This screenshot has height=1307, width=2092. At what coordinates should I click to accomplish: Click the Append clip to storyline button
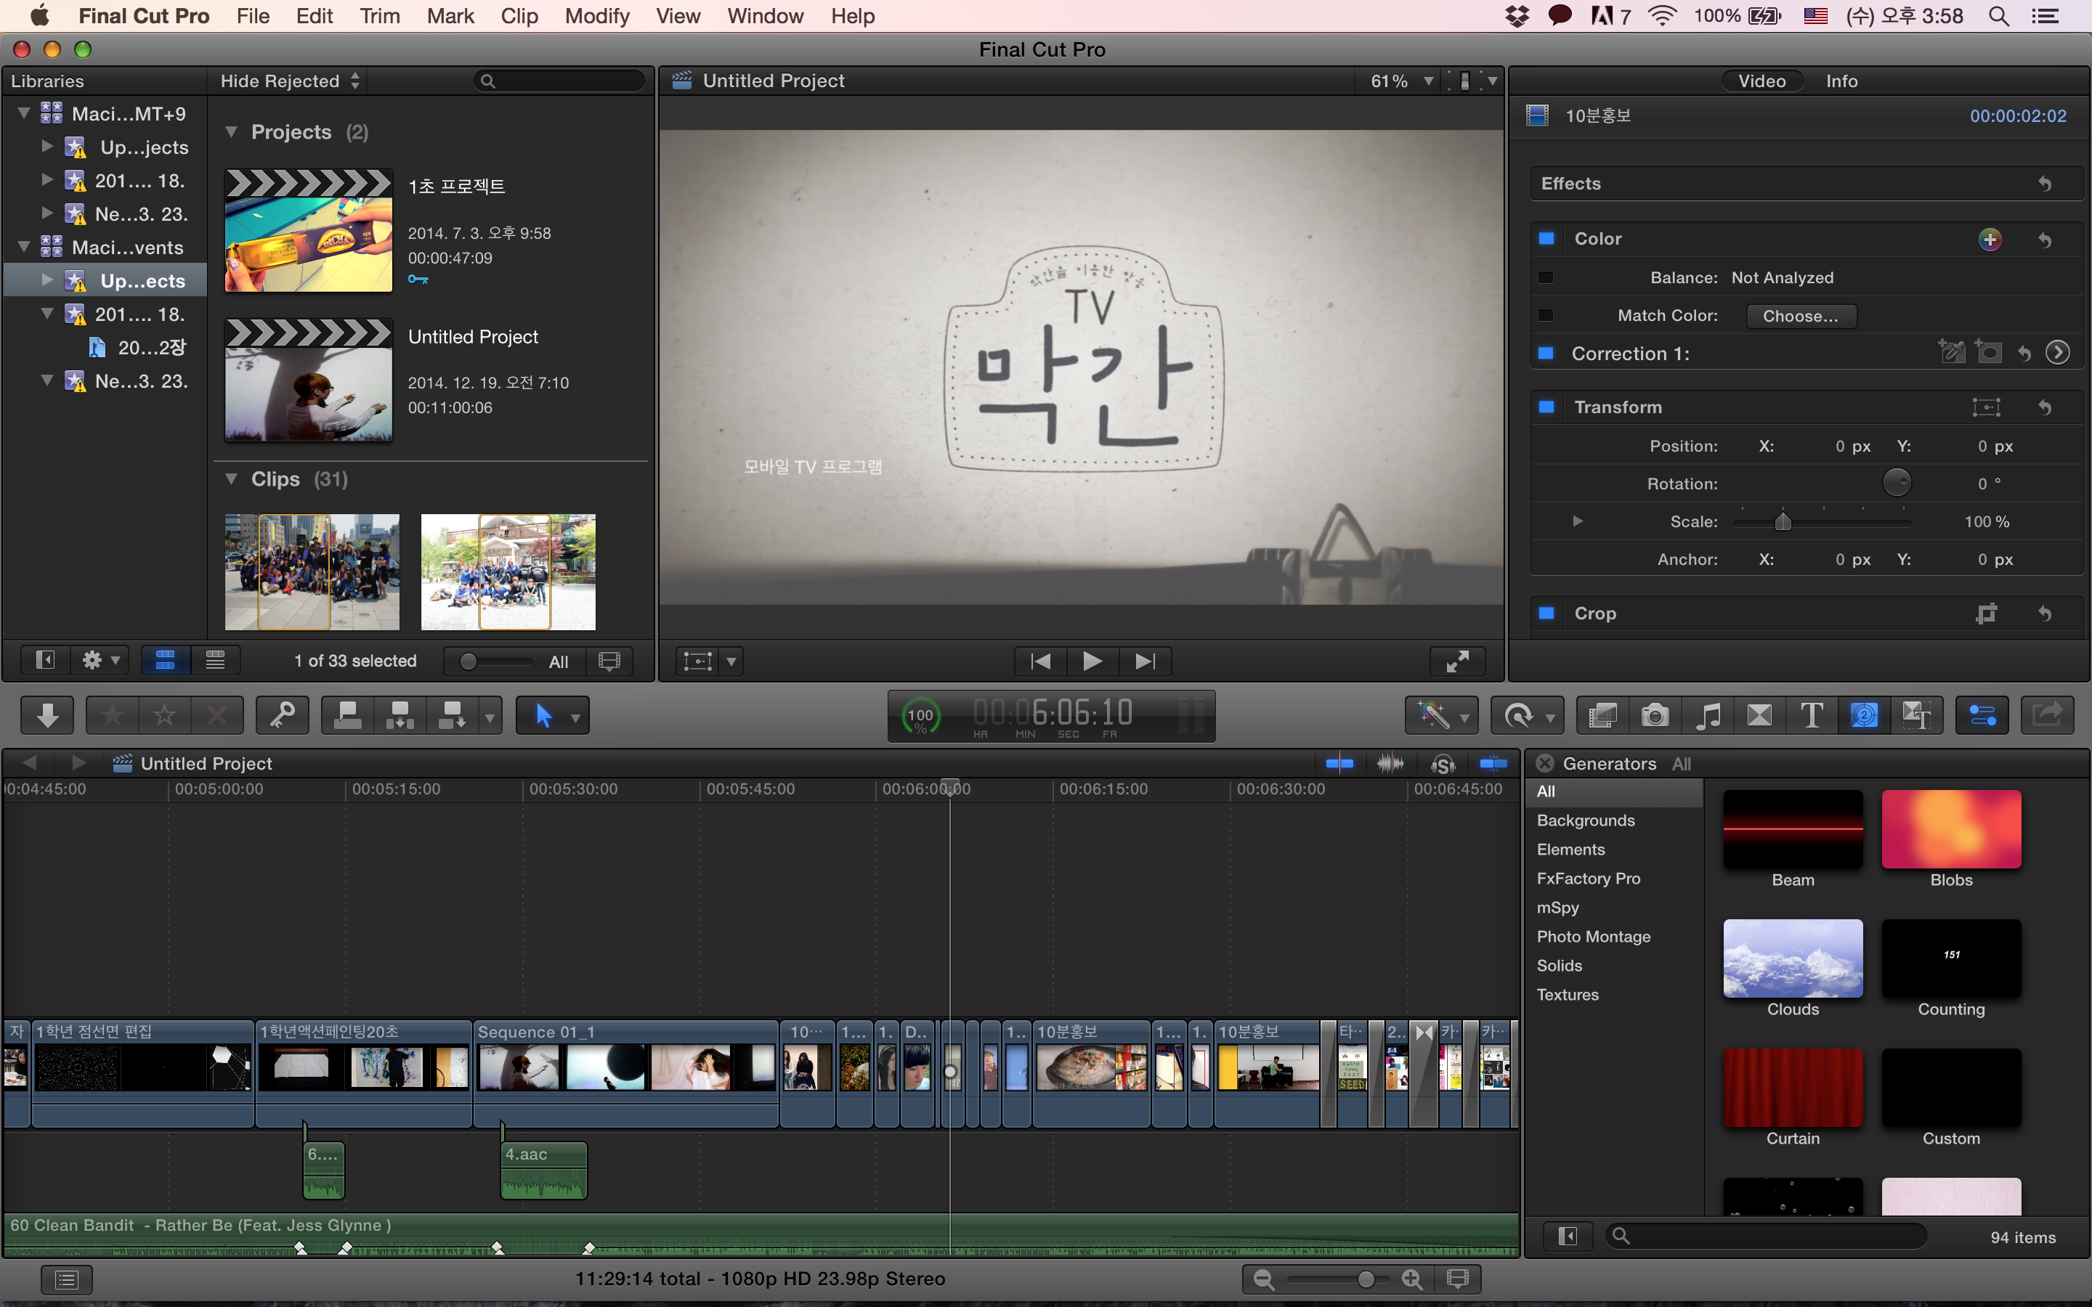(452, 715)
